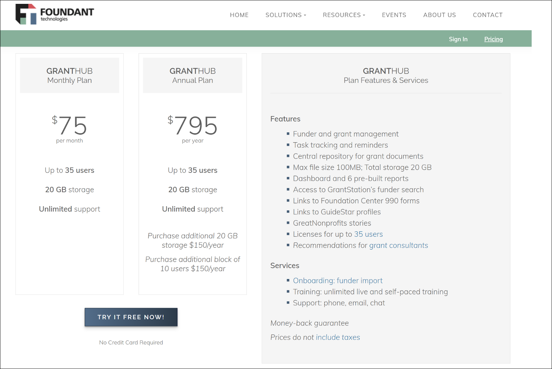Click 'Max file size 100MB' feature line
552x369 pixels.
point(362,167)
